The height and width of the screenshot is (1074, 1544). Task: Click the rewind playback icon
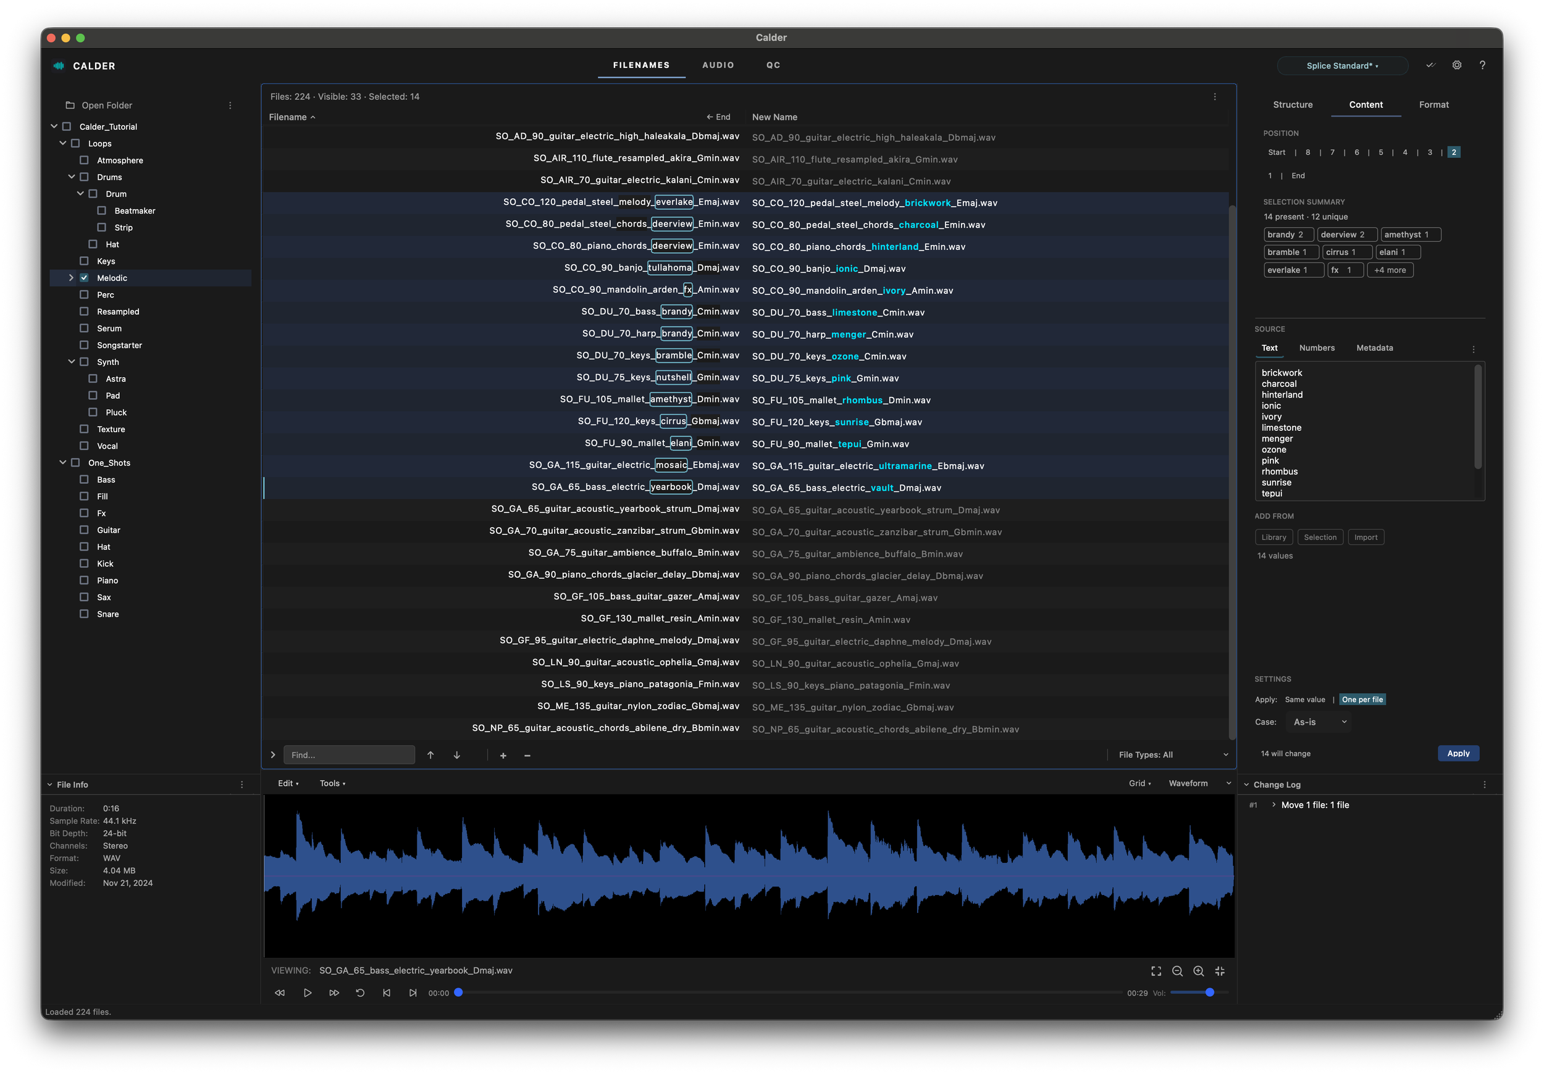pyautogui.click(x=280, y=993)
